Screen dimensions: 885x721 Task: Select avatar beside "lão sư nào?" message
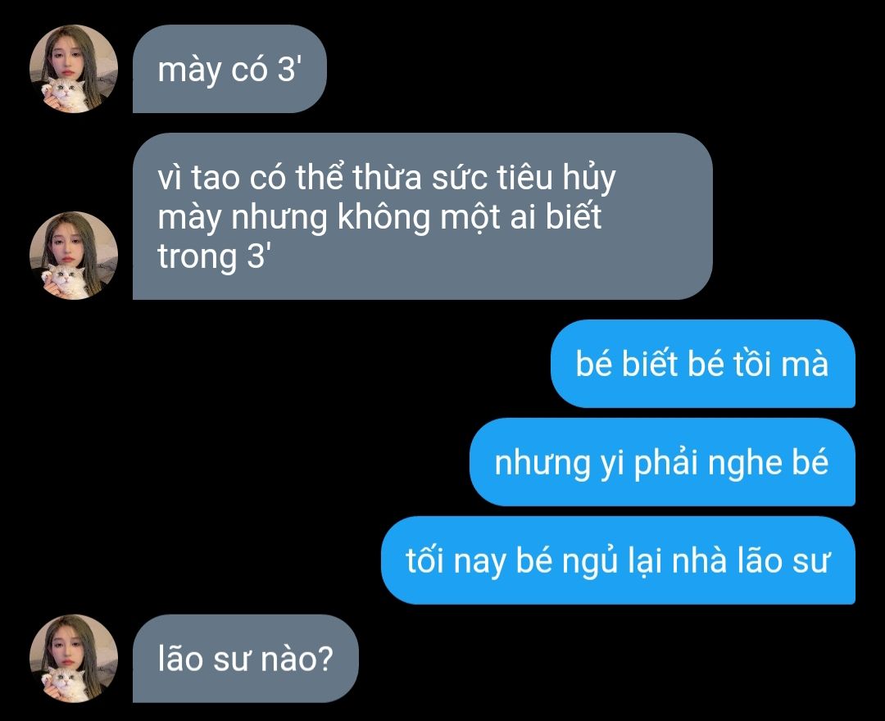pos(74,659)
